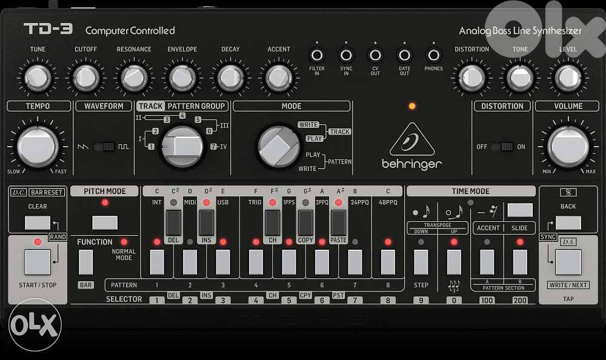Click the GATE OUT jack socket
The height and width of the screenshot is (360, 606).
(x=404, y=55)
